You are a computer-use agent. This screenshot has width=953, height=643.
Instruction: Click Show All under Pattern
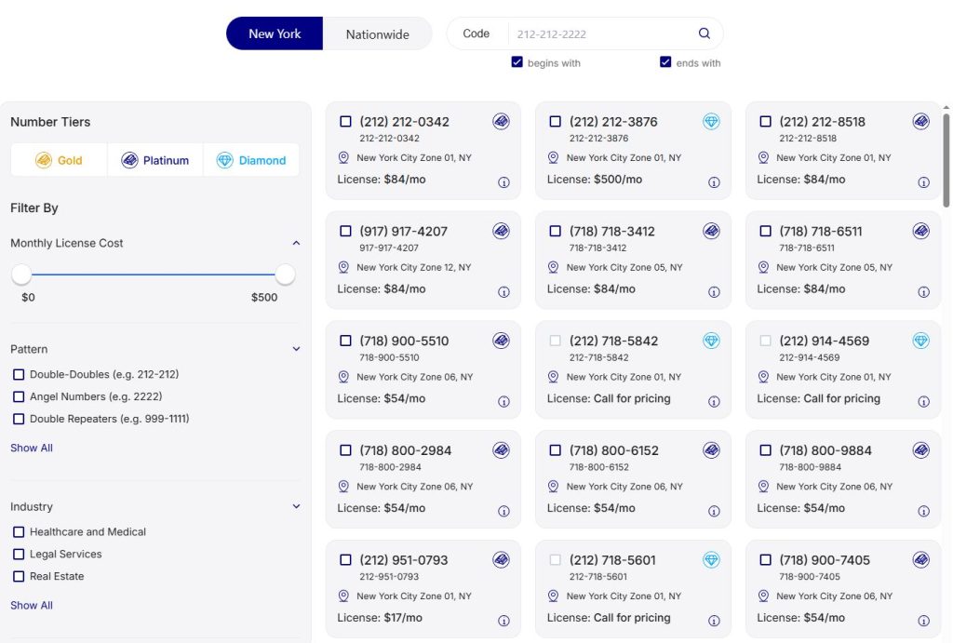(32, 448)
